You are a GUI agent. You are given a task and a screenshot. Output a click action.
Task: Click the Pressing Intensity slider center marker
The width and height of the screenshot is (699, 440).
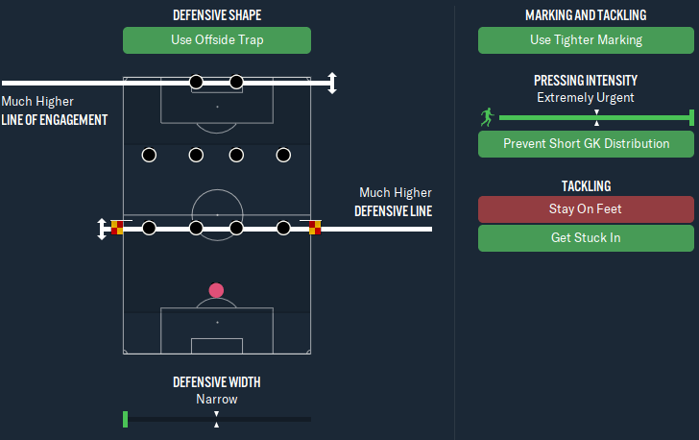click(596, 118)
